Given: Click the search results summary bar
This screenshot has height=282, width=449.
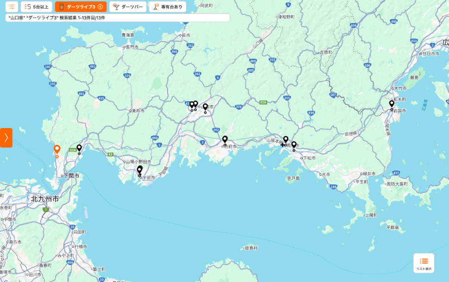Looking at the screenshot, I should point(118,18).
